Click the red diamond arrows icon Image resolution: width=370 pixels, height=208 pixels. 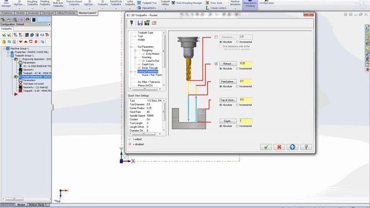click(36, 42)
